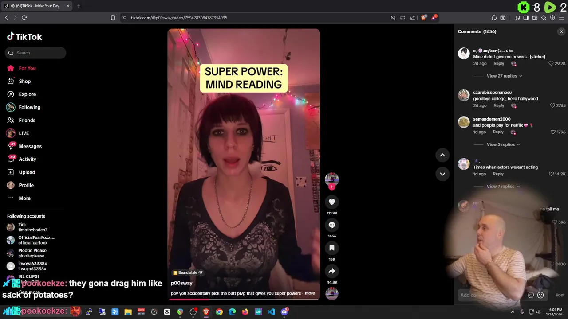Open the browser extensions puzzle icon

pos(494,18)
